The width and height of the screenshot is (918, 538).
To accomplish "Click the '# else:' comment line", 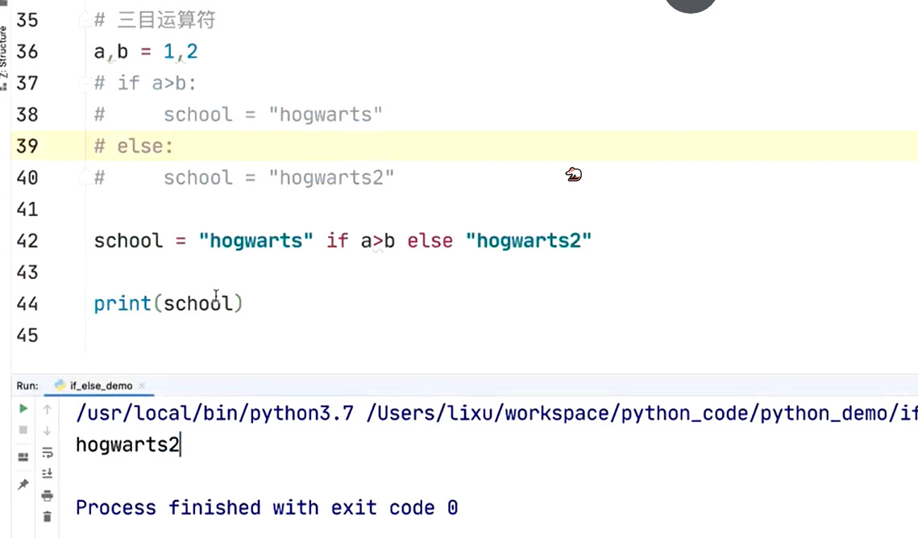I will 134,146.
